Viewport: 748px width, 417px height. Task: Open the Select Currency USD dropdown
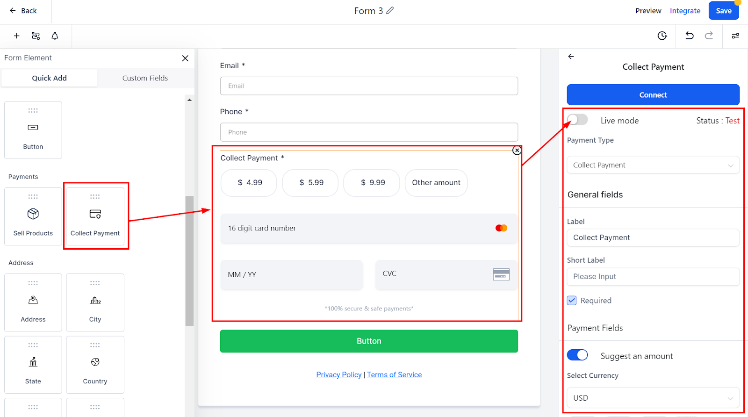[x=653, y=398]
